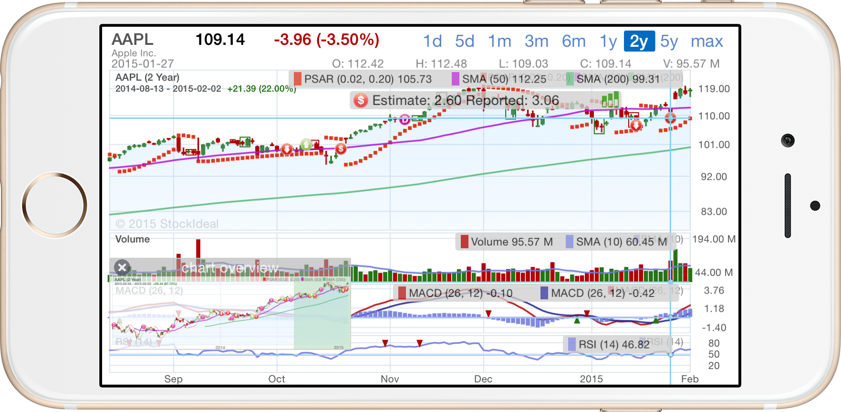841x412 pixels.
Task: Tap the iPhone home button
Action: pyautogui.click(x=54, y=205)
